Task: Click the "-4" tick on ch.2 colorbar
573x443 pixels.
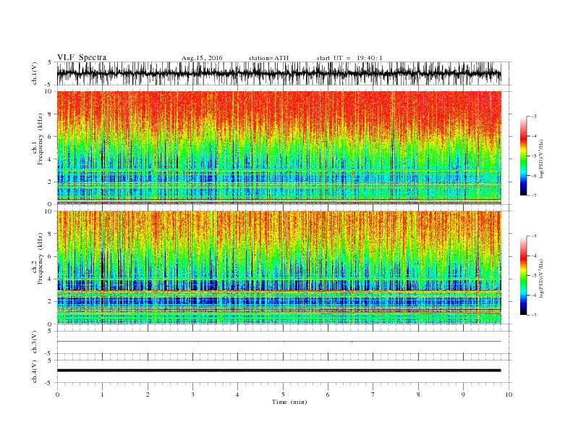Action: click(533, 256)
